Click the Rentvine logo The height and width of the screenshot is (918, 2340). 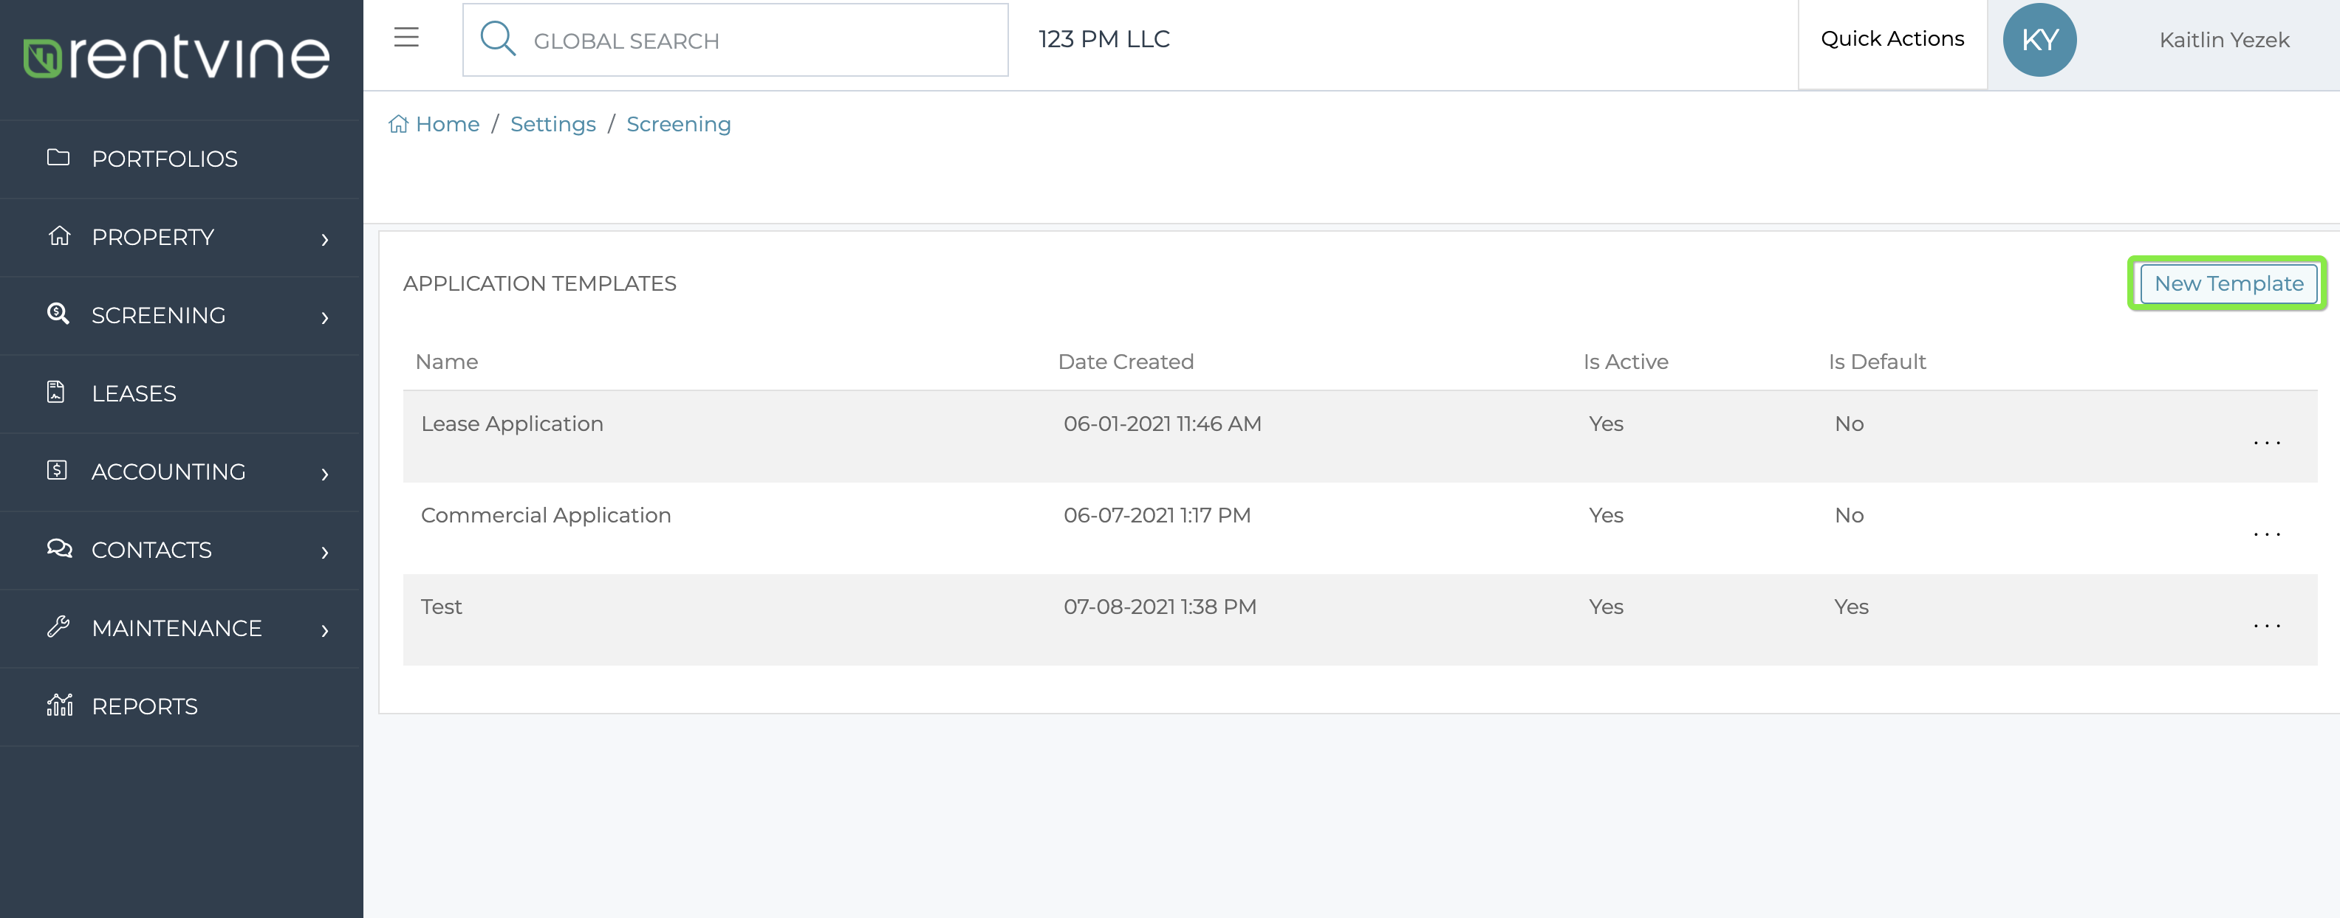177,56
